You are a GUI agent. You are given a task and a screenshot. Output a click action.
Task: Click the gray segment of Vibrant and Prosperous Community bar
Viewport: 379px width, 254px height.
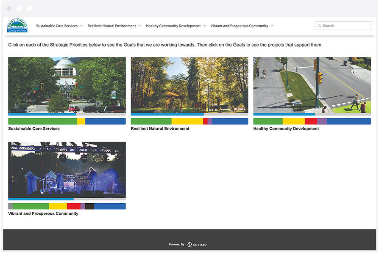point(11,206)
